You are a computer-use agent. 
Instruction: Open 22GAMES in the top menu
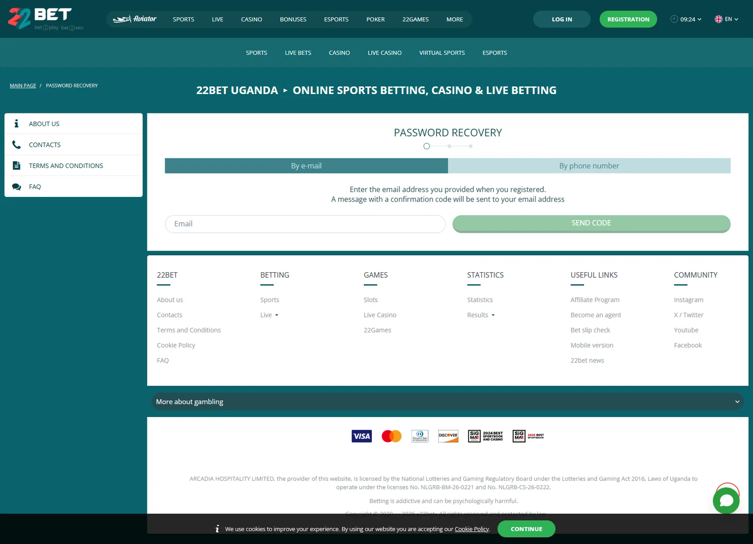click(416, 19)
